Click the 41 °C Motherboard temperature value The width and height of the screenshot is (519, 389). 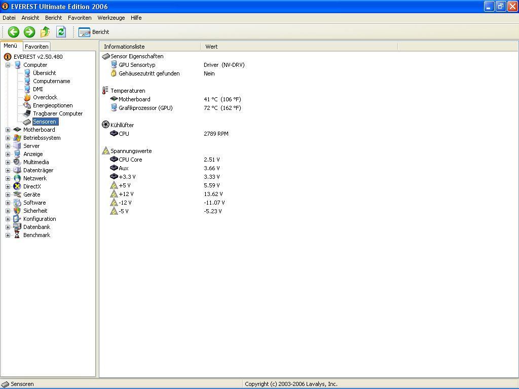pos(223,99)
